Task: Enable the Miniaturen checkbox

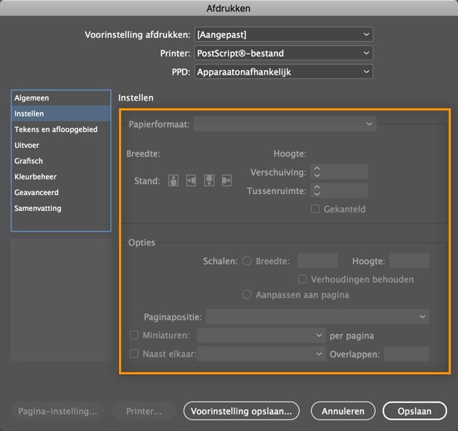Action: [134, 335]
